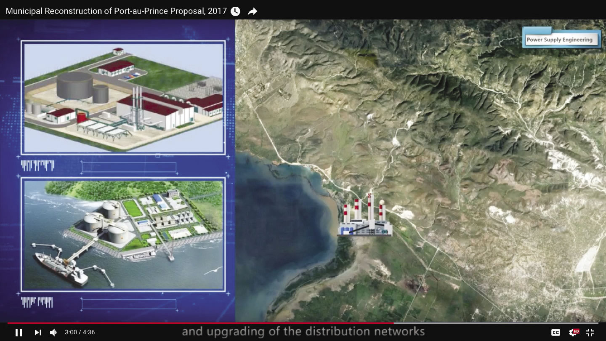
Task: Click the Power Supply Engineering label
Action: [559, 40]
